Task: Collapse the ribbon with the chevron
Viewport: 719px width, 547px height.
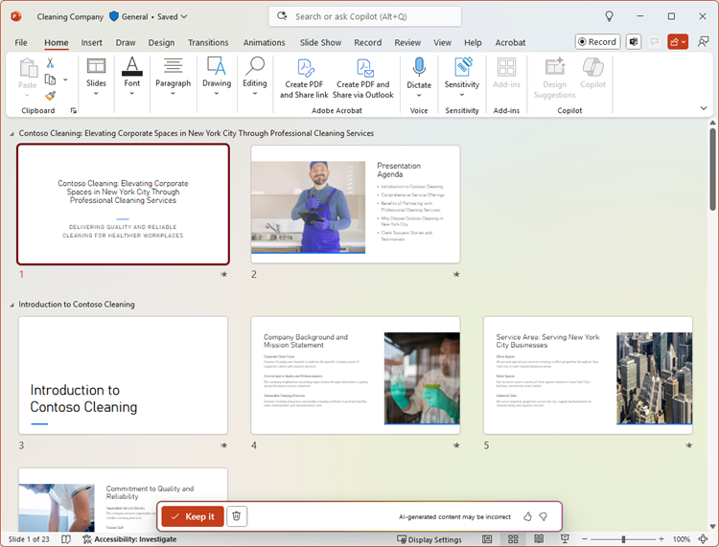Action: pyautogui.click(x=704, y=108)
